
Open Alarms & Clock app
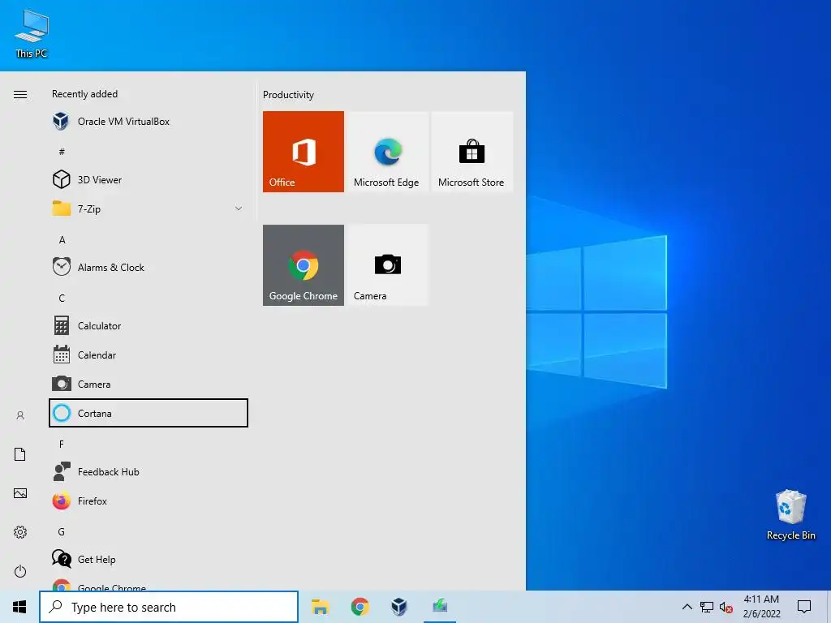click(149, 268)
